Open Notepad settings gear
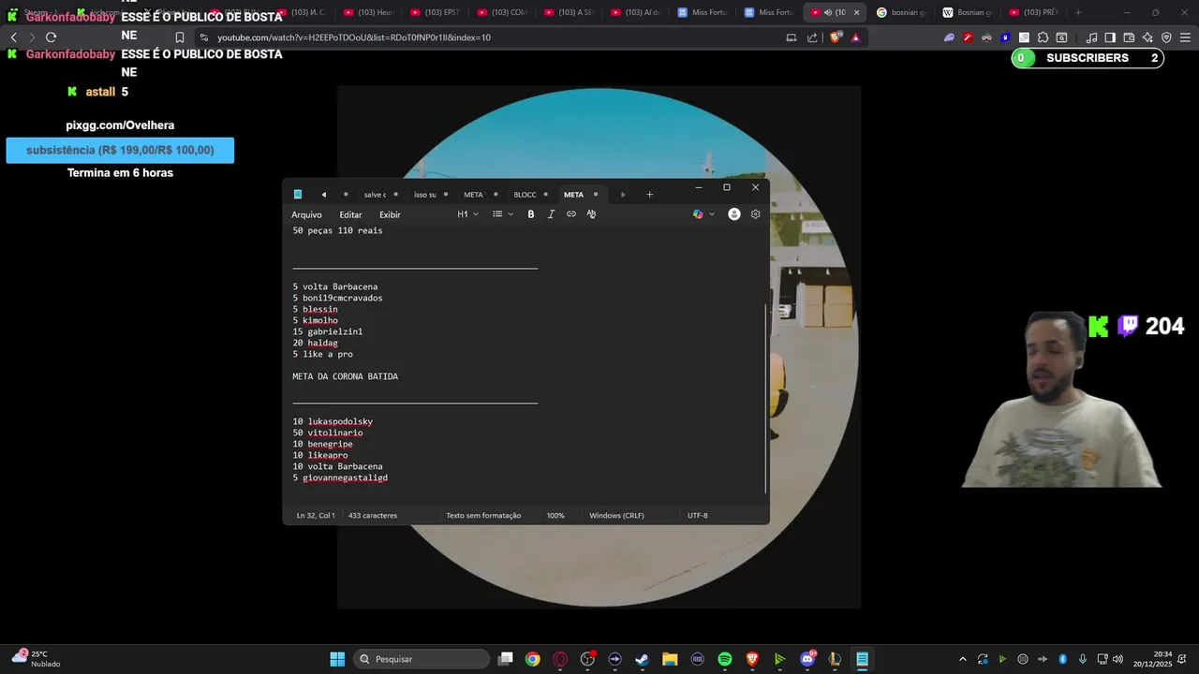1199x674 pixels. (x=755, y=214)
